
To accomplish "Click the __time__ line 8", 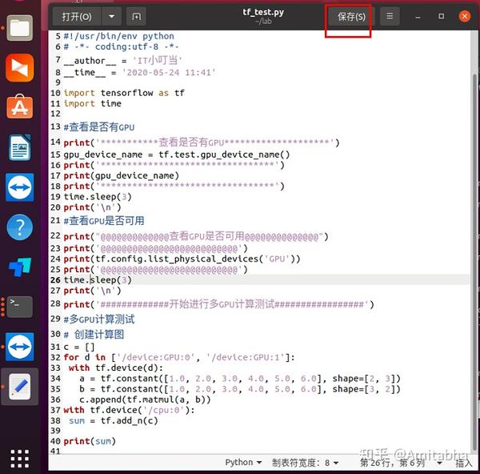I will tap(139, 73).
